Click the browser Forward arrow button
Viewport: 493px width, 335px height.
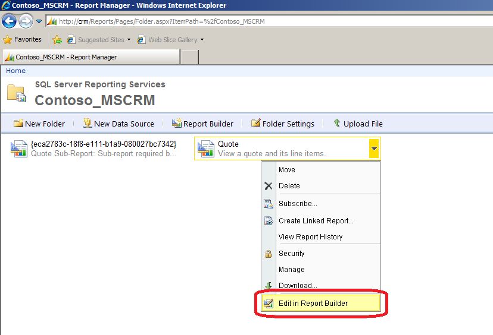pyautogui.click(x=26, y=21)
